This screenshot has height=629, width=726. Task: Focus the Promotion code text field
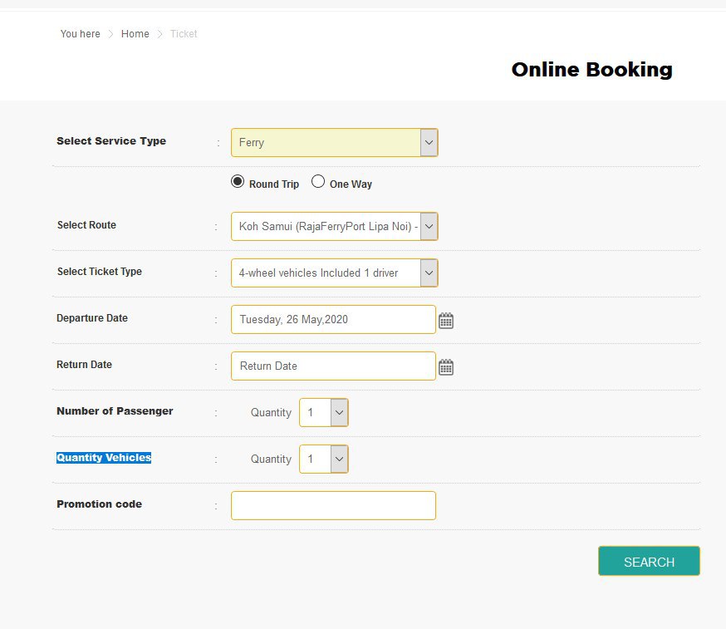333,505
